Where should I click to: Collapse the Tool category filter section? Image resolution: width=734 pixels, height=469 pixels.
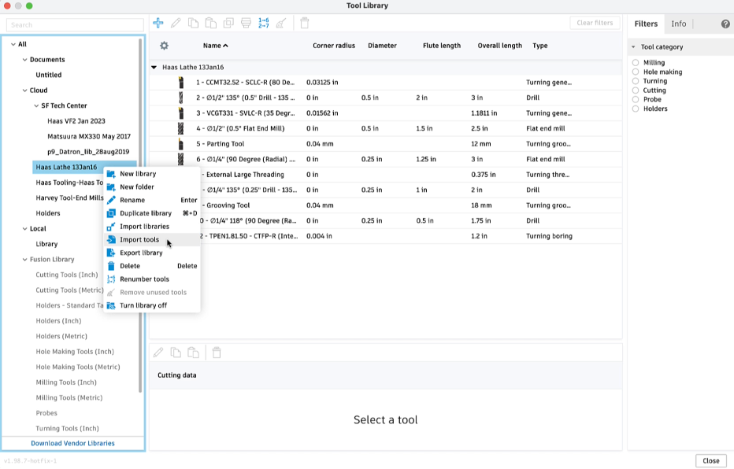pyautogui.click(x=633, y=46)
